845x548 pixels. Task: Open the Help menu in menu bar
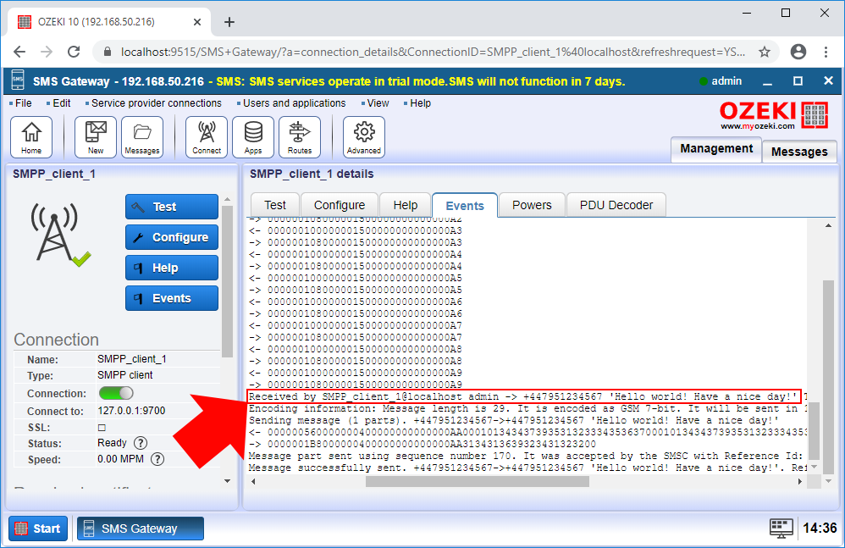pos(420,103)
